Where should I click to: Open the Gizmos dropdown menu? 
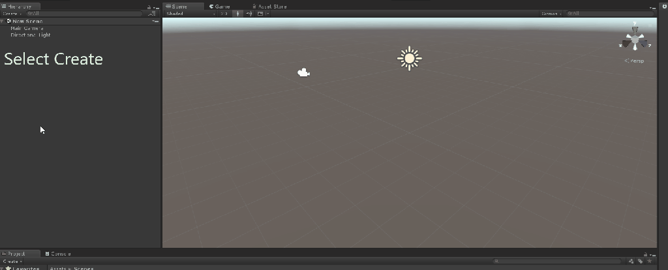(x=551, y=14)
